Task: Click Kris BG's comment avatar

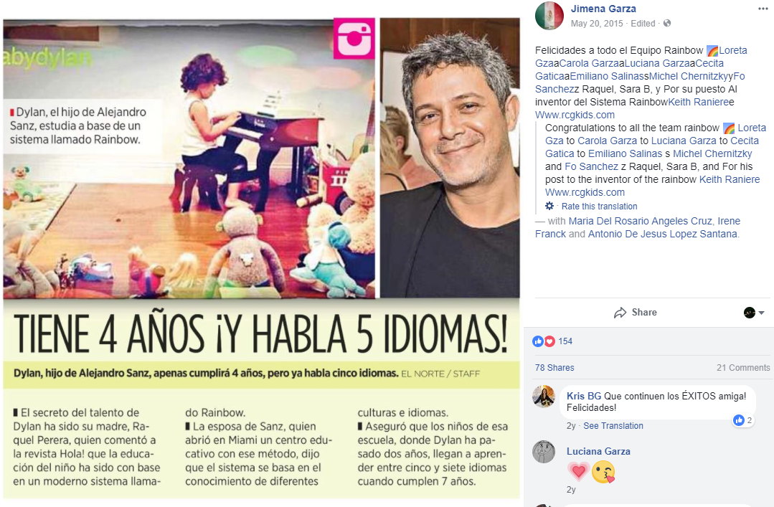Action: [x=544, y=397]
